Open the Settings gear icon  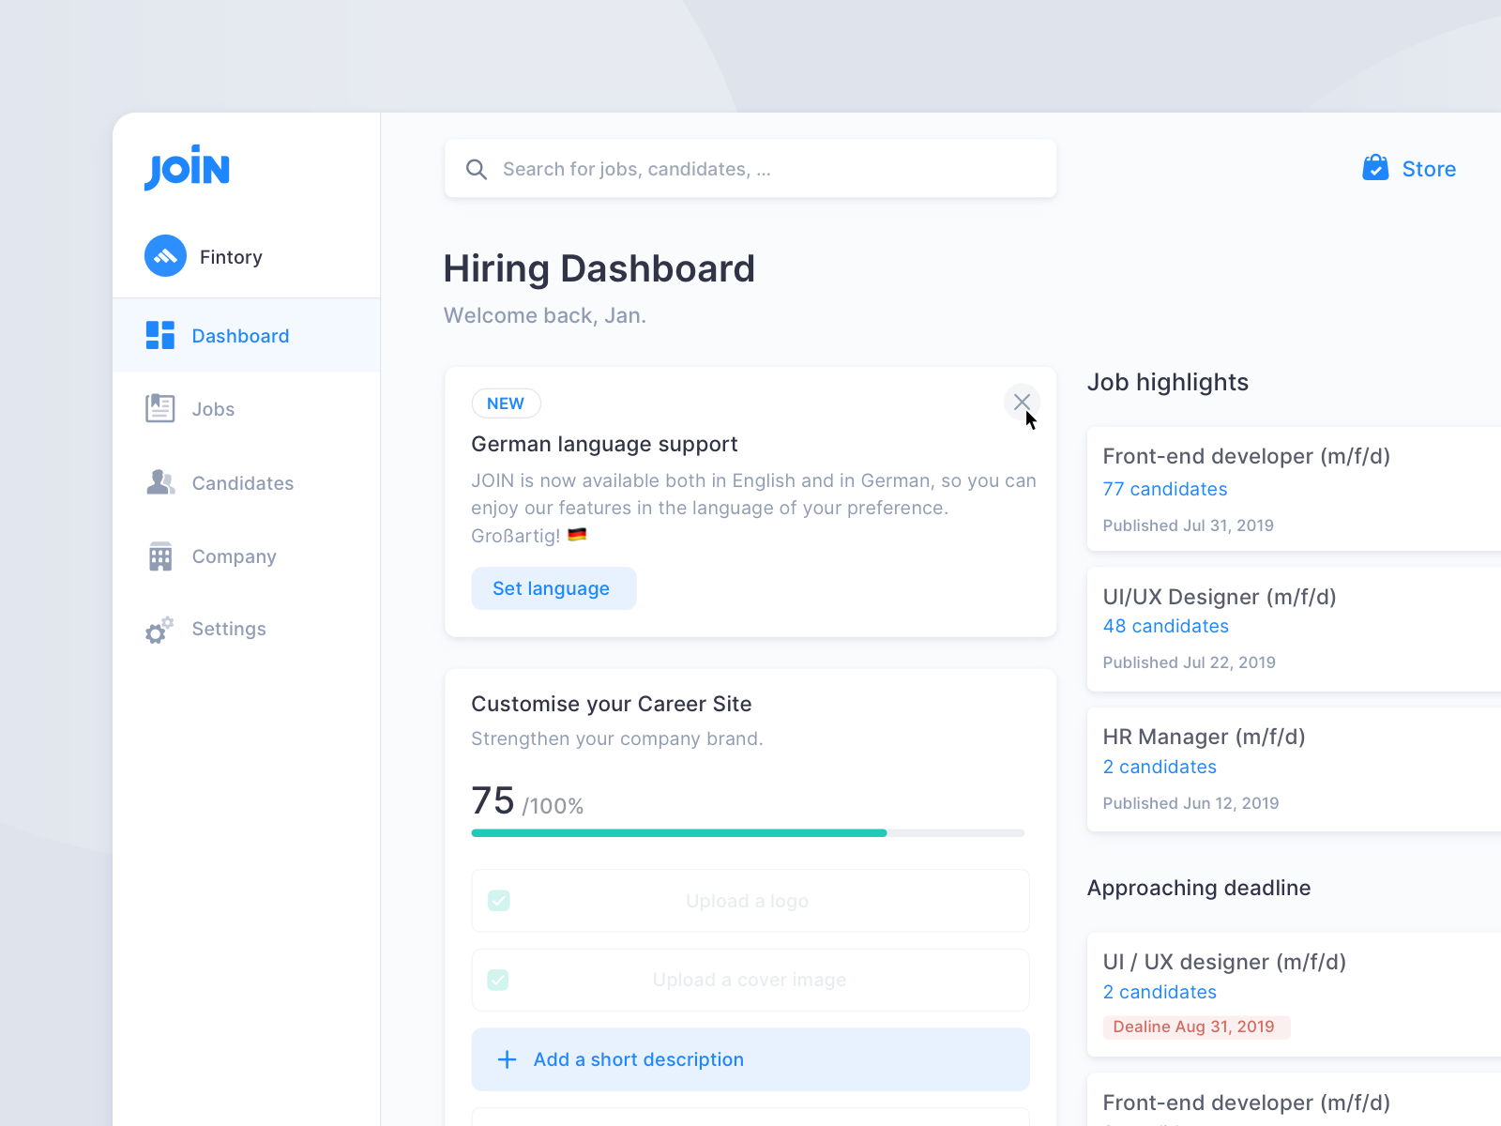click(x=159, y=629)
